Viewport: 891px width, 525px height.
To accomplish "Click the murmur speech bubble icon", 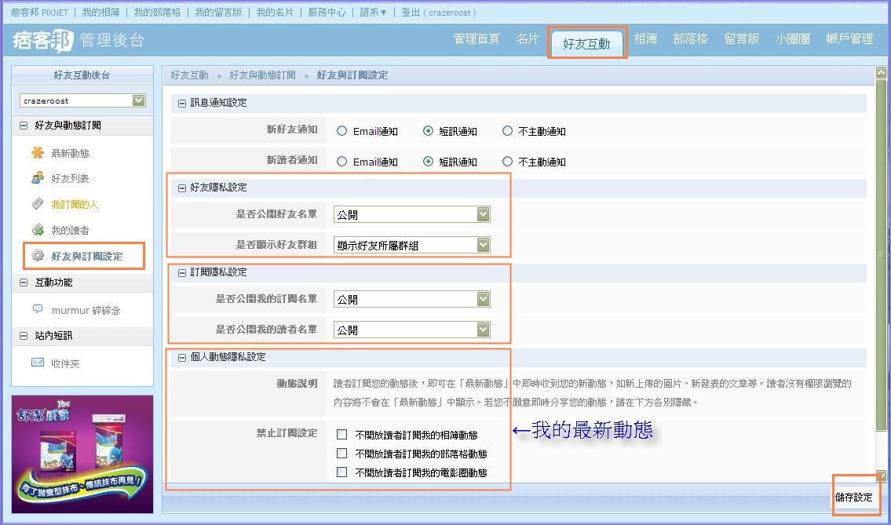I will coord(38,308).
